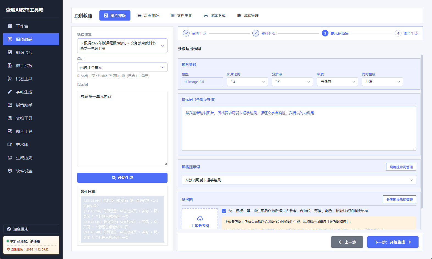Image resolution: width=432 pixels, height=259 pixels.
Task: Click the 模型 field tt-image-2.5
Action: pos(202,82)
